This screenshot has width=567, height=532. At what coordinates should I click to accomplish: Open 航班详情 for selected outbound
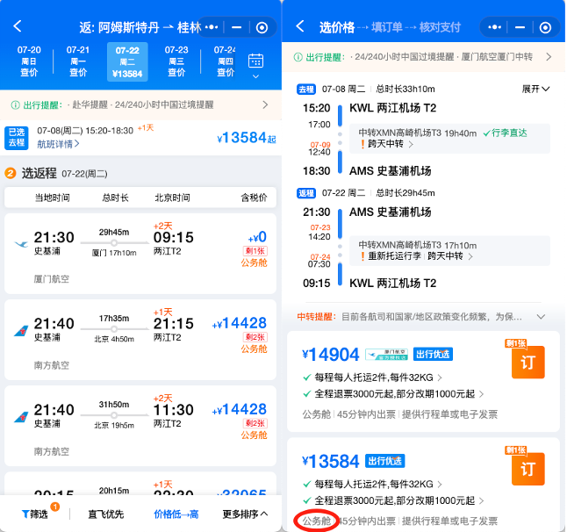point(58,144)
